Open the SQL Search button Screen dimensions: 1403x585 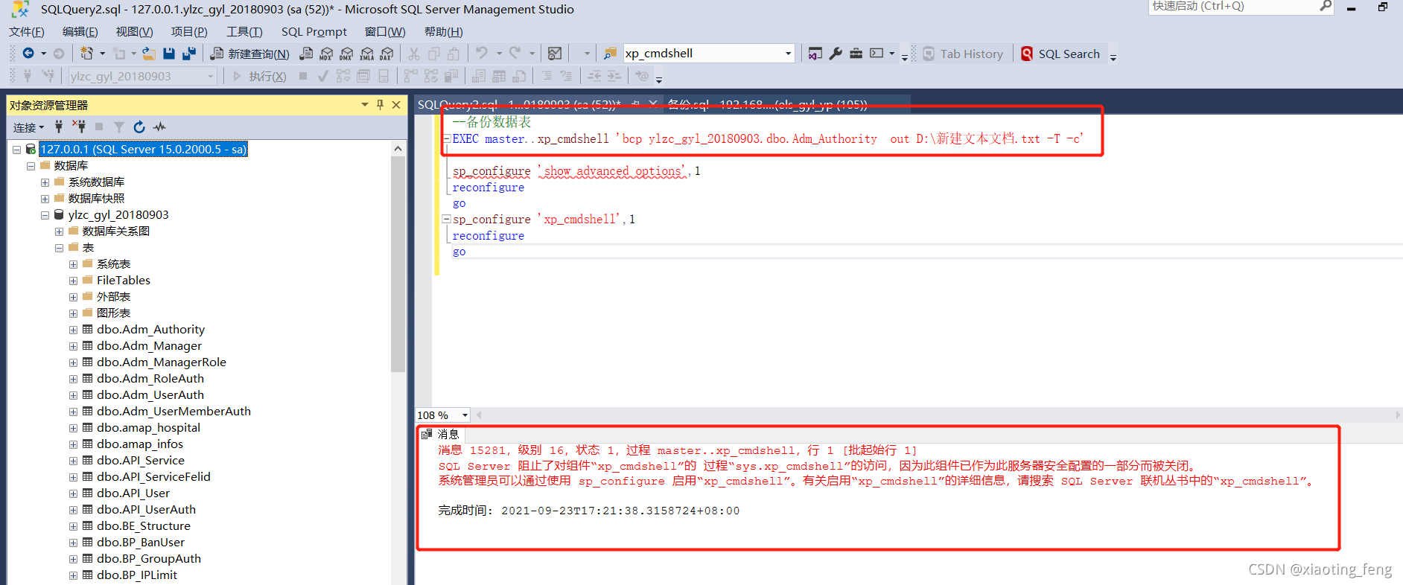[1060, 54]
